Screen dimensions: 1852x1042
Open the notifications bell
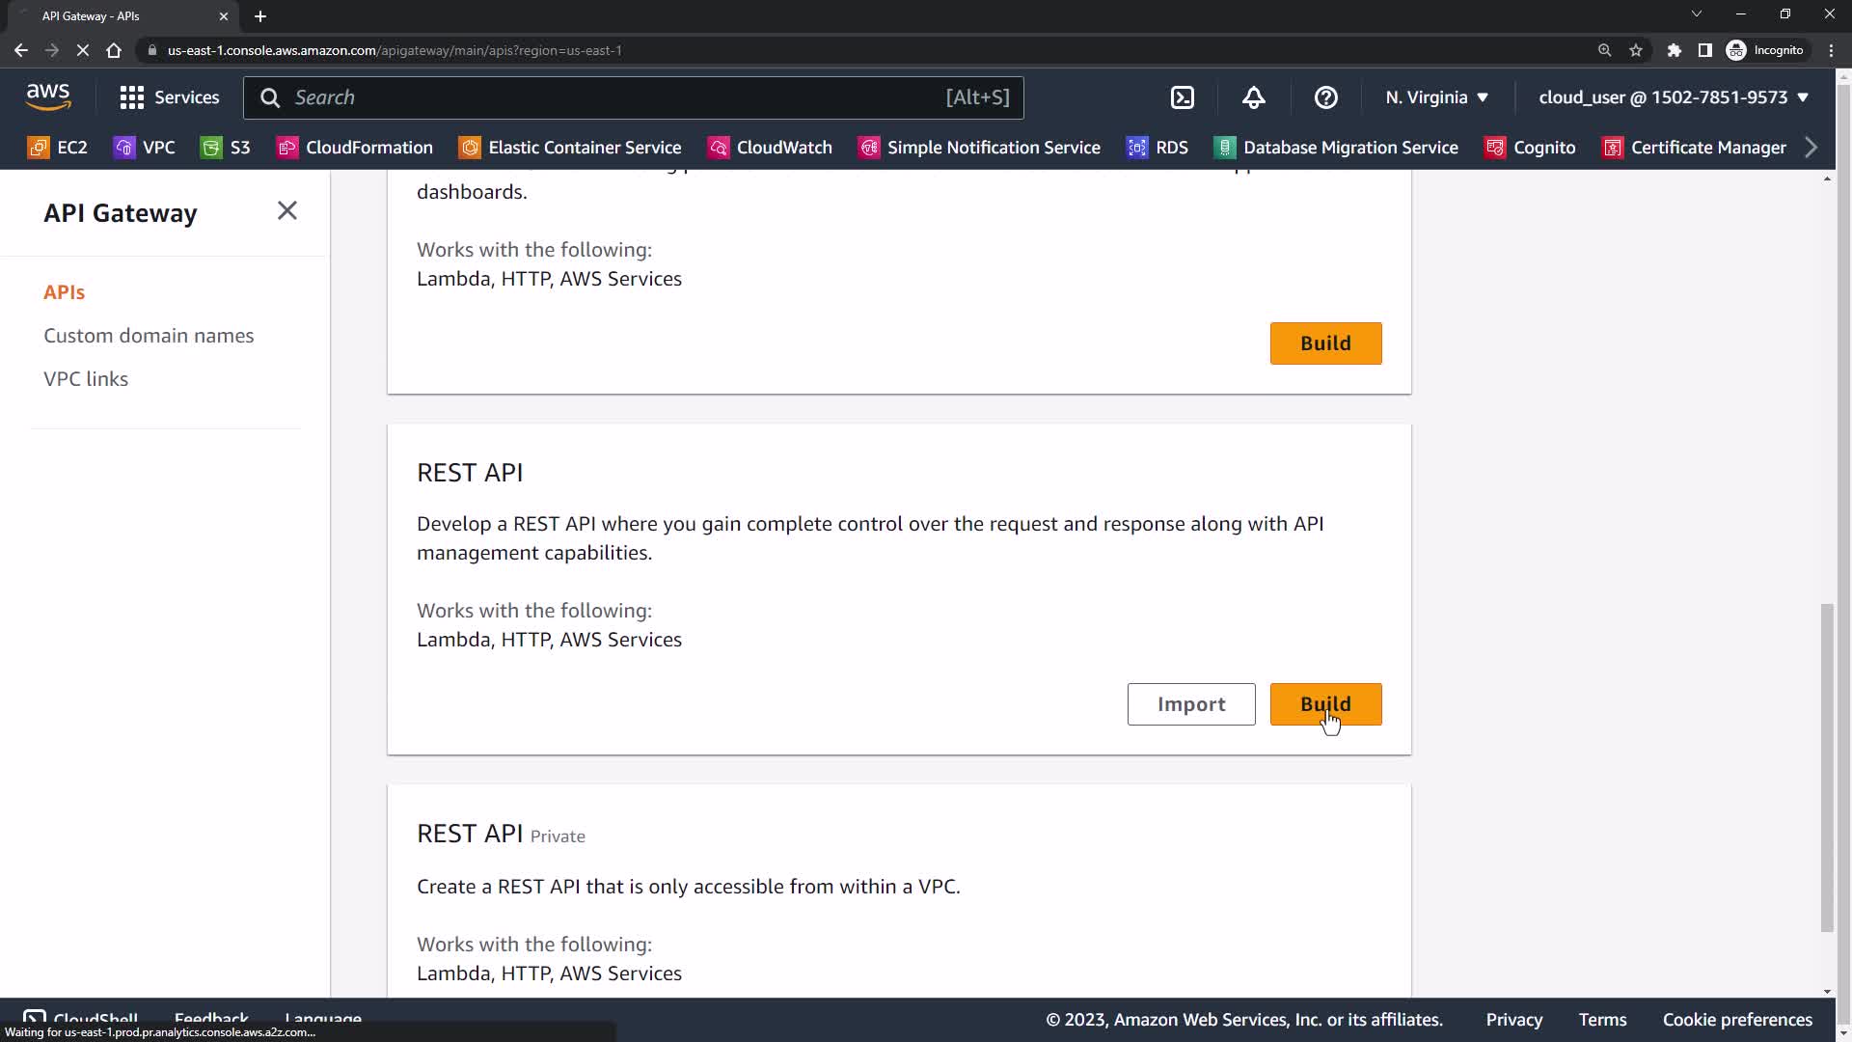[1253, 97]
